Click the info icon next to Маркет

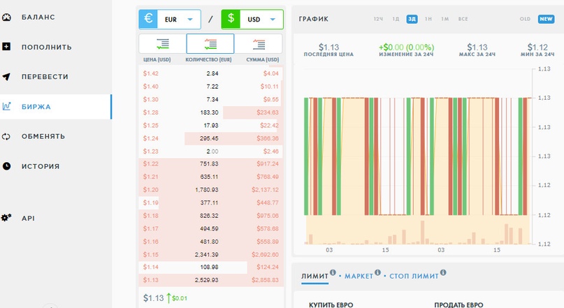pos(377,273)
